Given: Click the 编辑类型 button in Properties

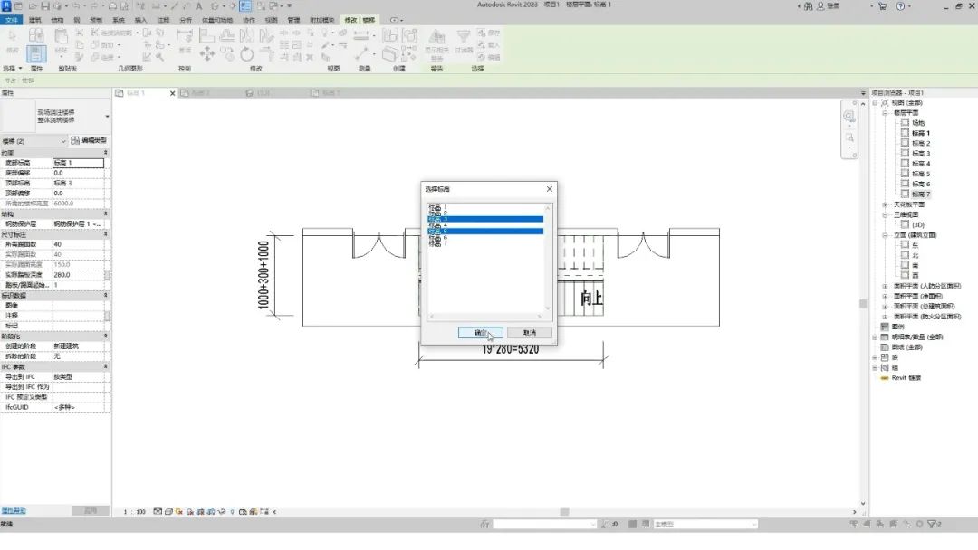Looking at the screenshot, I should 89,141.
